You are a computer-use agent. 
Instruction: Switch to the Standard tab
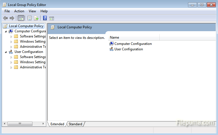pos(75,124)
